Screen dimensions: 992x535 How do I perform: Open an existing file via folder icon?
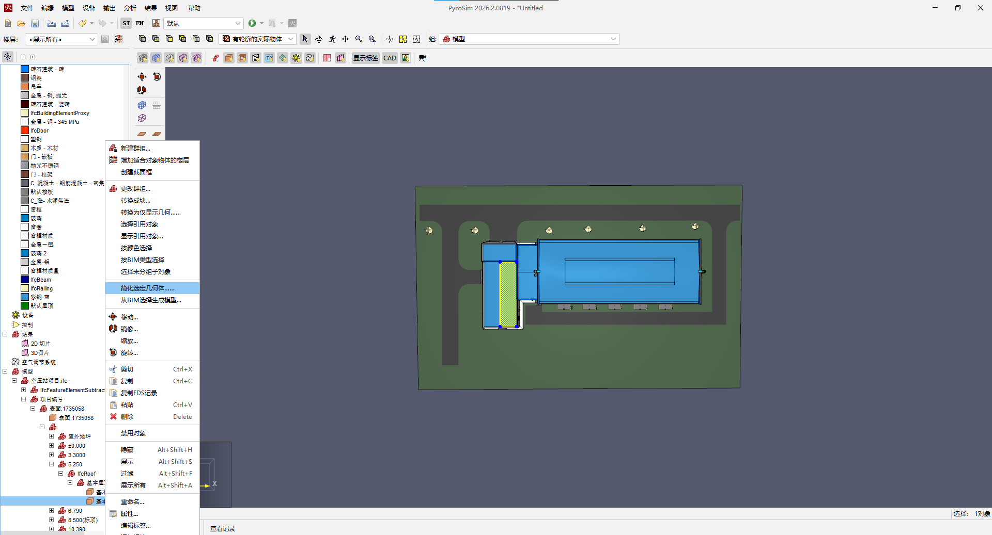tap(21, 23)
